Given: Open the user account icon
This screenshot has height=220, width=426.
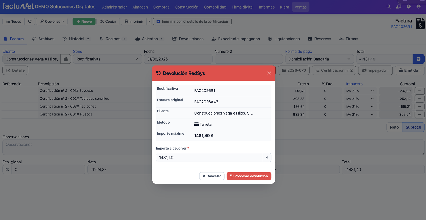Looking at the screenshot, I should (419, 6).
